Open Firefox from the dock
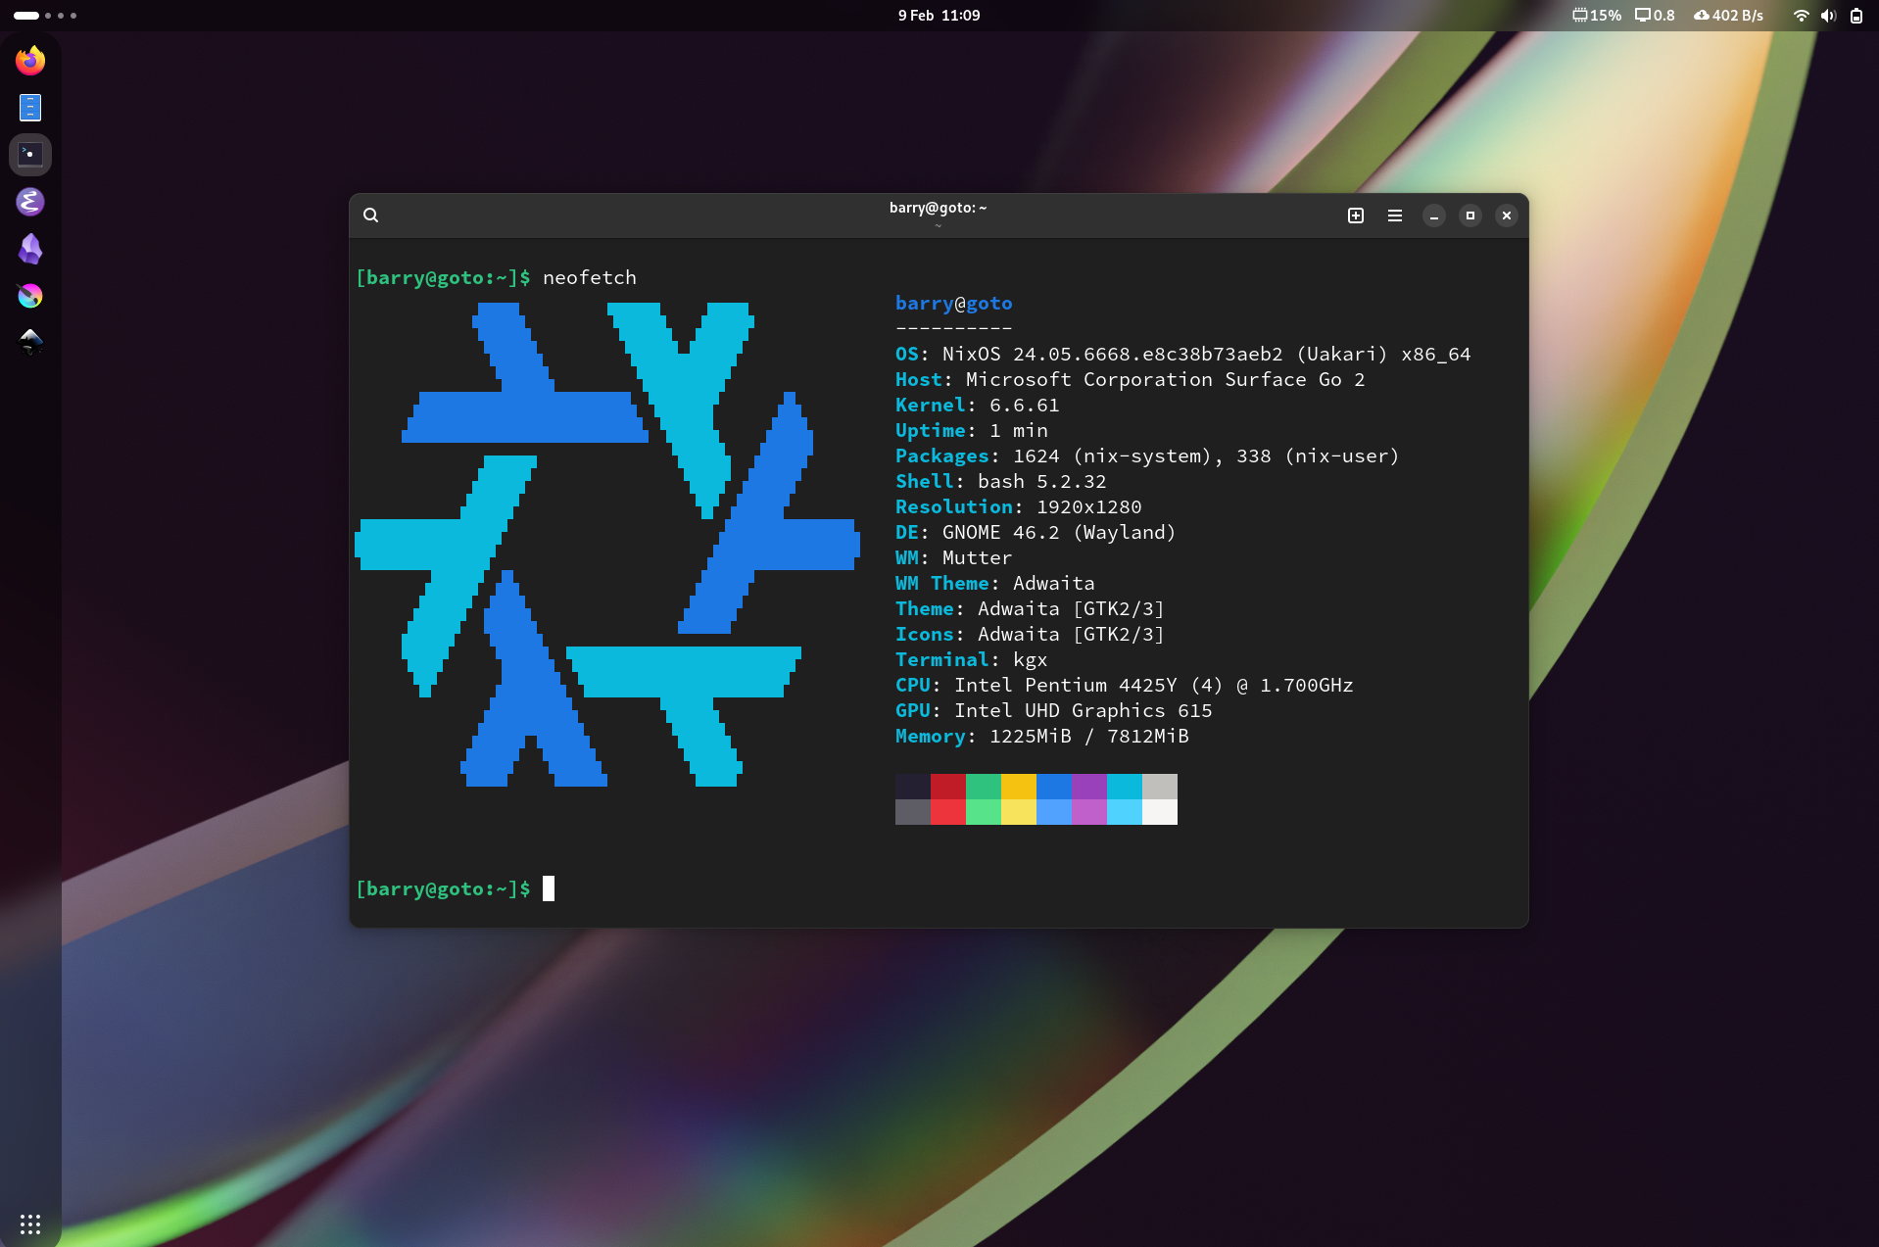The width and height of the screenshot is (1879, 1247). click(30, 61)
